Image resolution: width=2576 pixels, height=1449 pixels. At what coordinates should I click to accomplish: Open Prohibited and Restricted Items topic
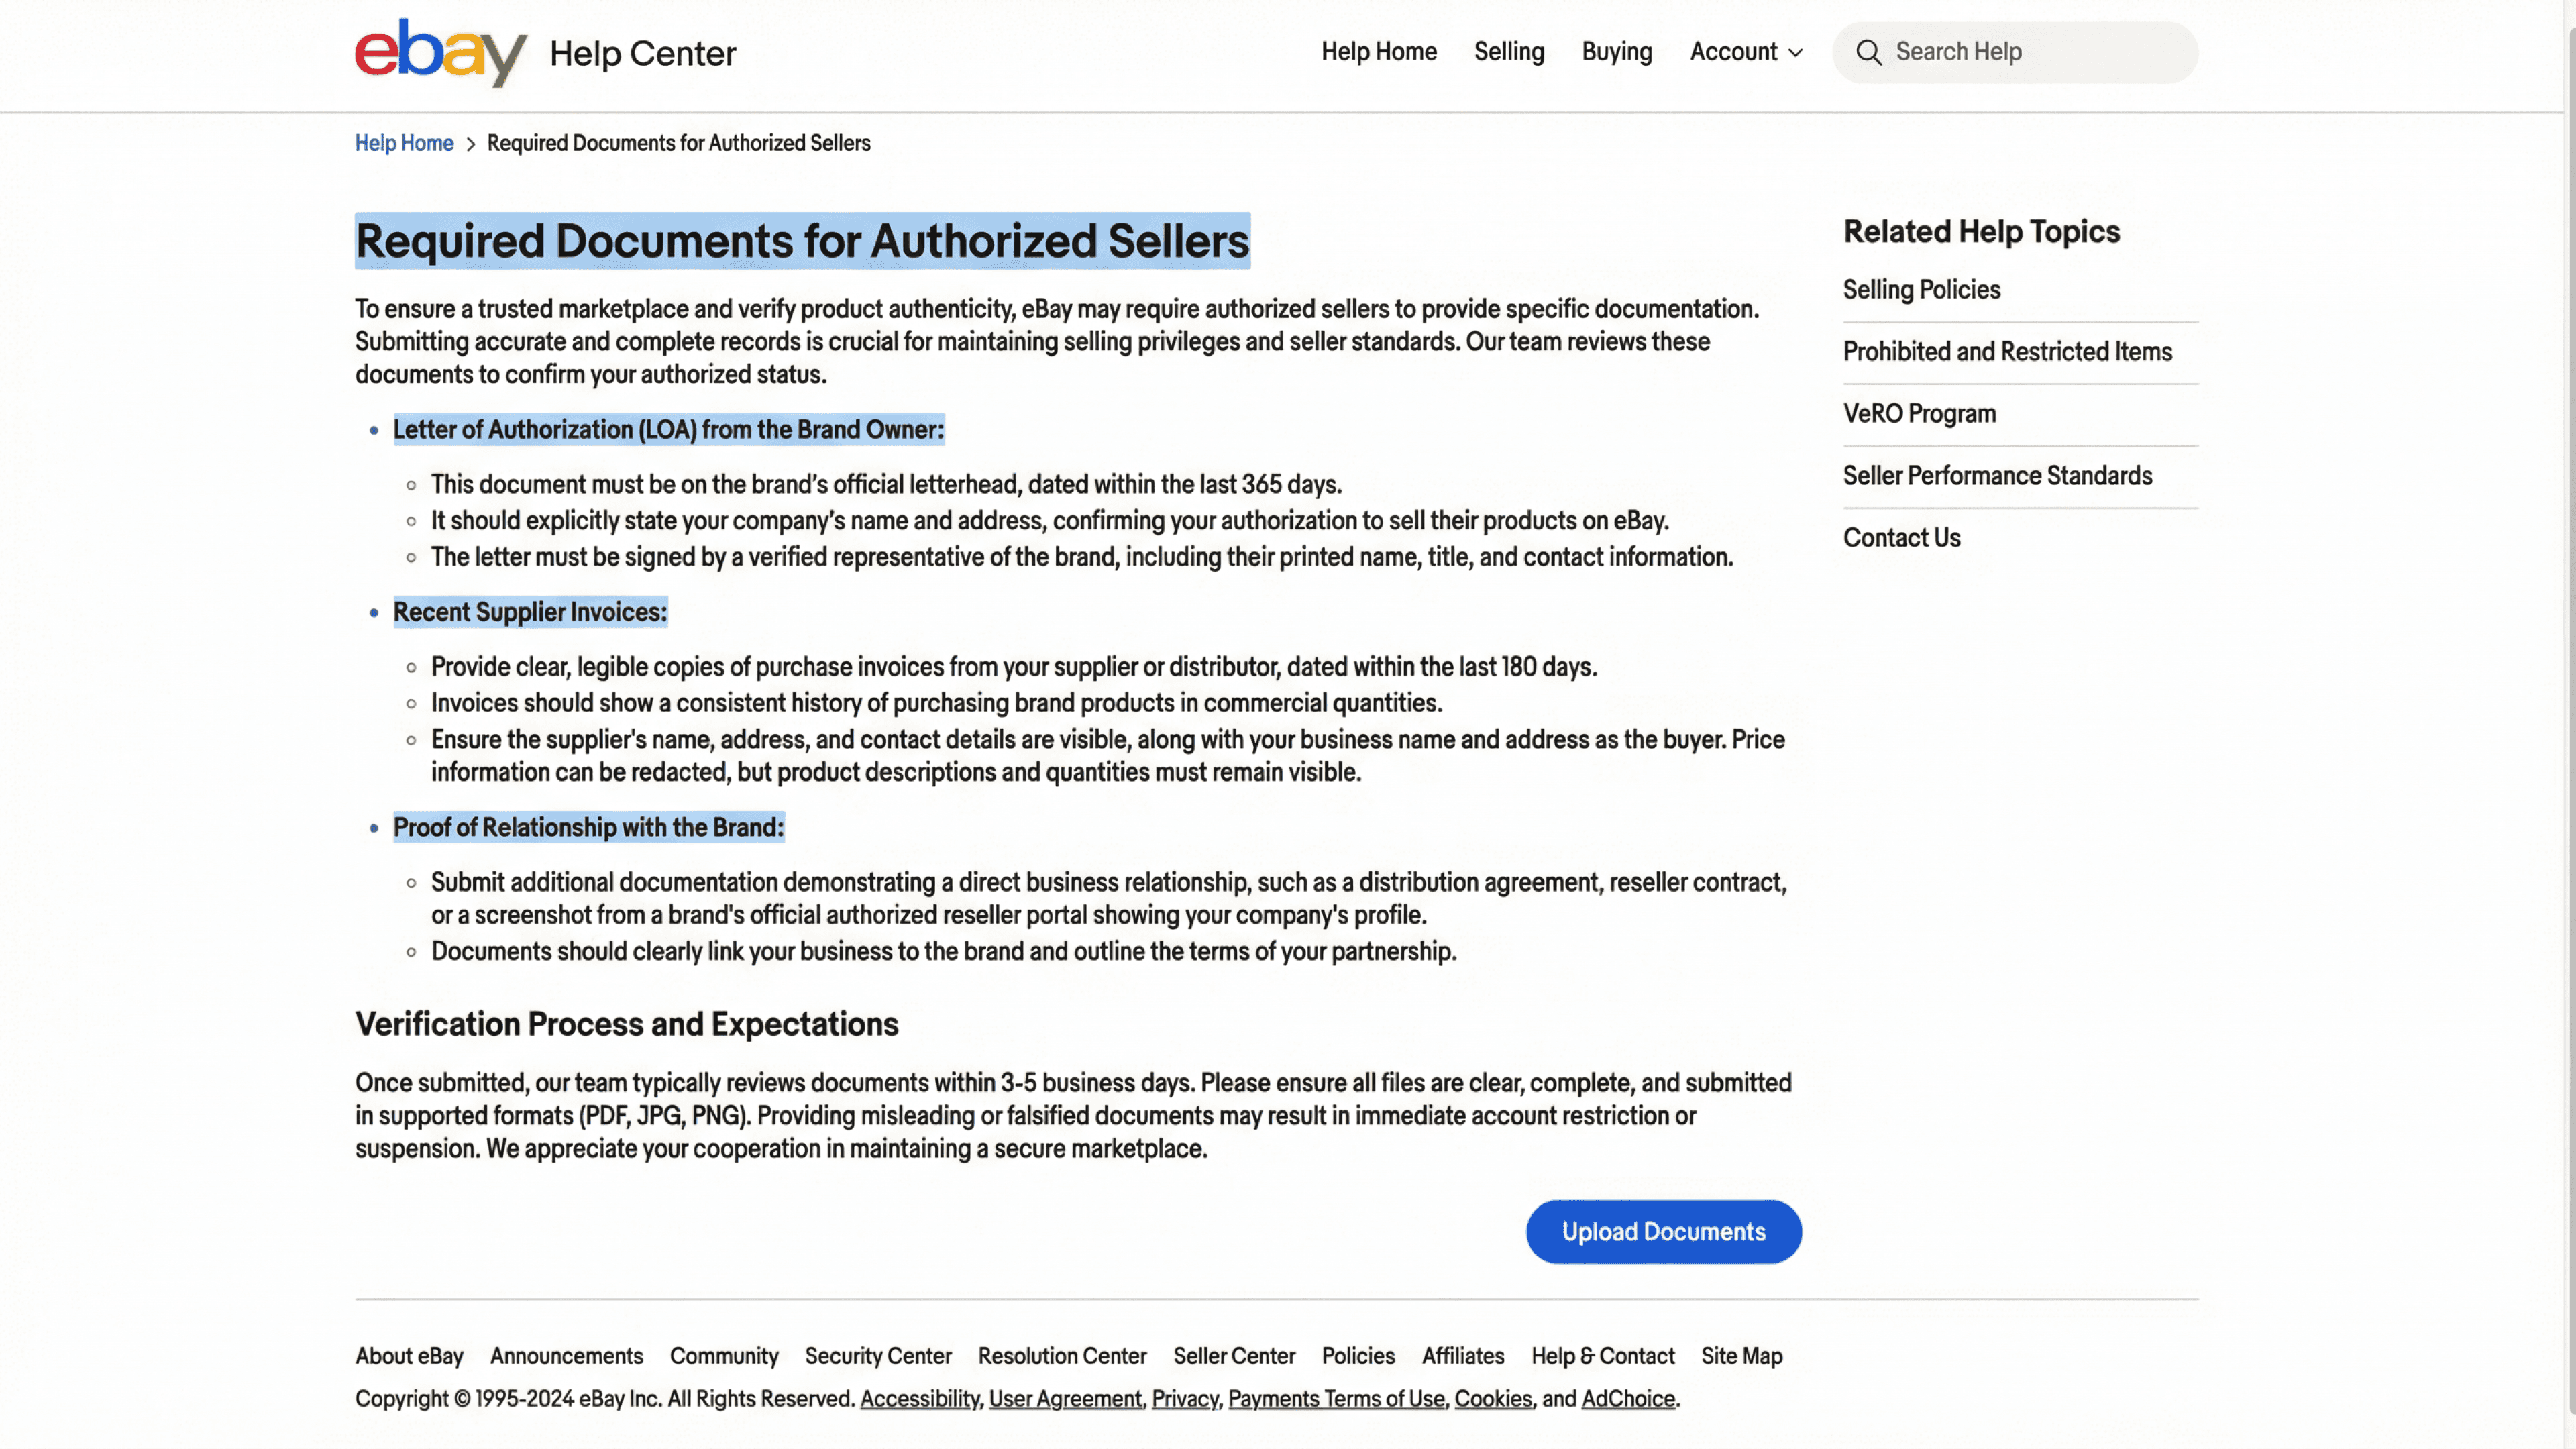tap(2007, 352)
